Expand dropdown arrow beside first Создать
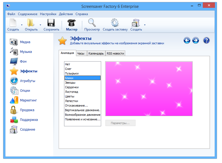 22,25
